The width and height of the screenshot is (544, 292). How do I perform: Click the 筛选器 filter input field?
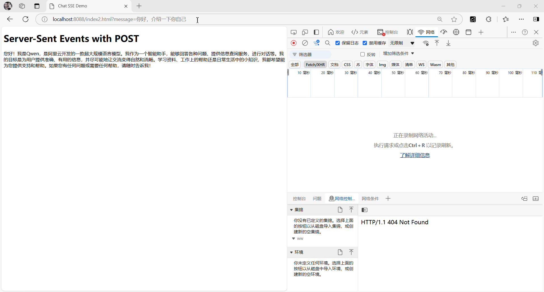click(311, 54)
